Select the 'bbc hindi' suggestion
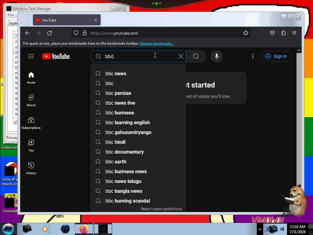Viewport: 313px width, 235px height. tap(138, 142)
